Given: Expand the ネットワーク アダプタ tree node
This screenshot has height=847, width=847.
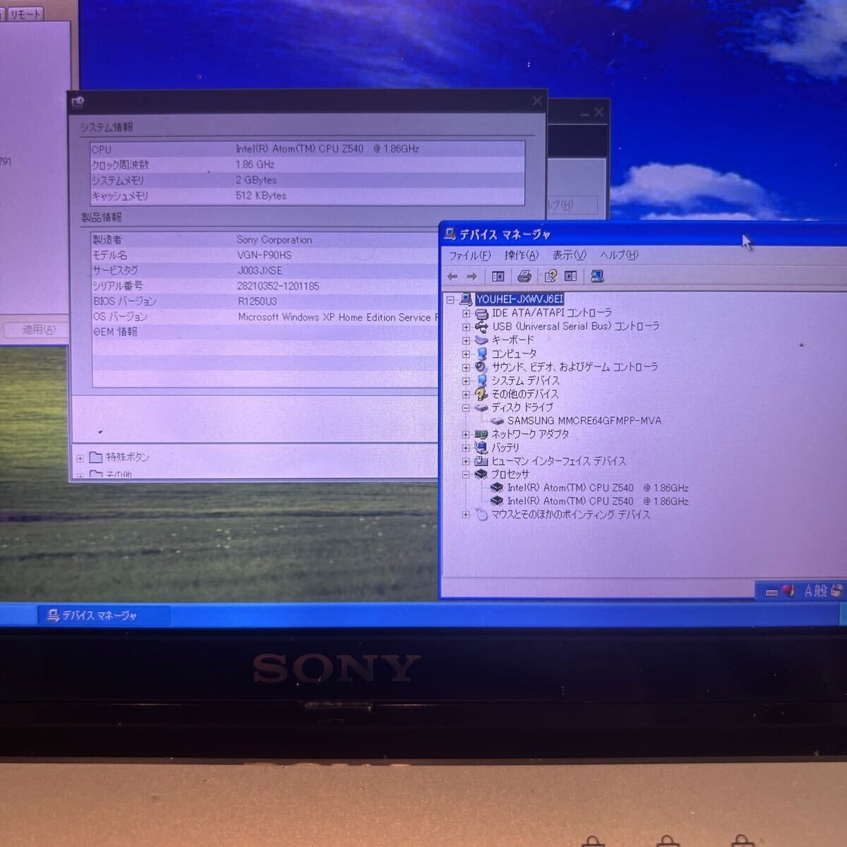Looking at the screenshot, I should [465, 434].
